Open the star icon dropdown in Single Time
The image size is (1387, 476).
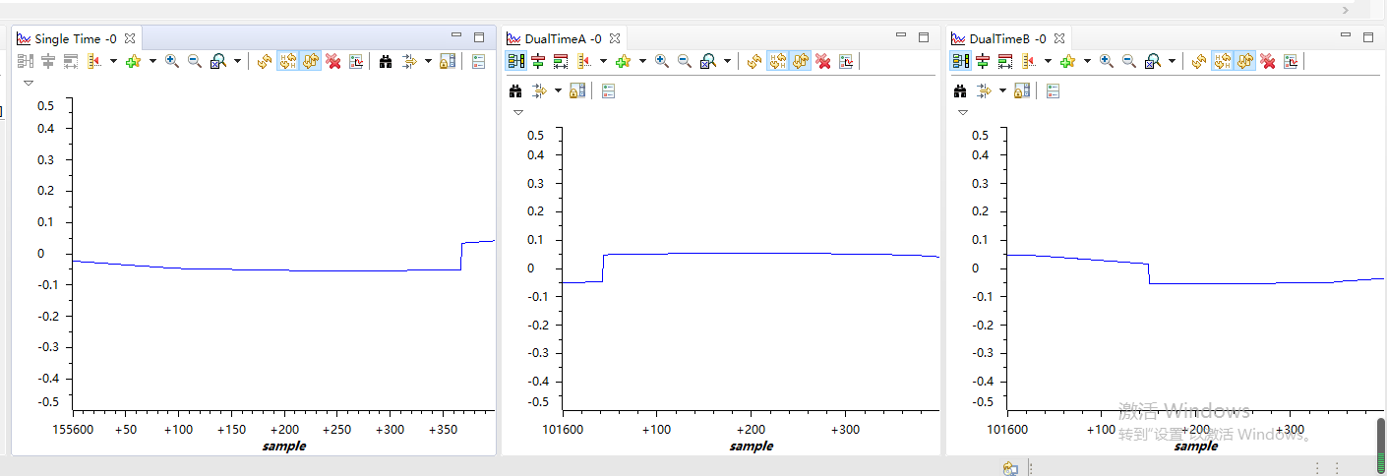coord(152,61)
